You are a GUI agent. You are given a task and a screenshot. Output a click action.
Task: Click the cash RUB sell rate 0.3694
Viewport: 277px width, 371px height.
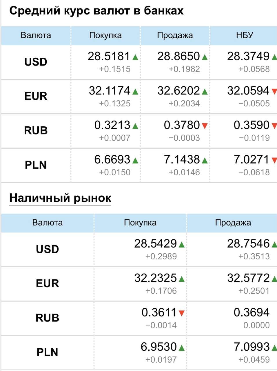pos(252,312)
